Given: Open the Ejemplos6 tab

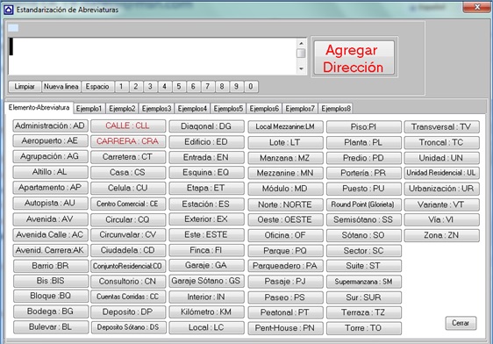Looking at the screenshot, I should tap(264, 109).
